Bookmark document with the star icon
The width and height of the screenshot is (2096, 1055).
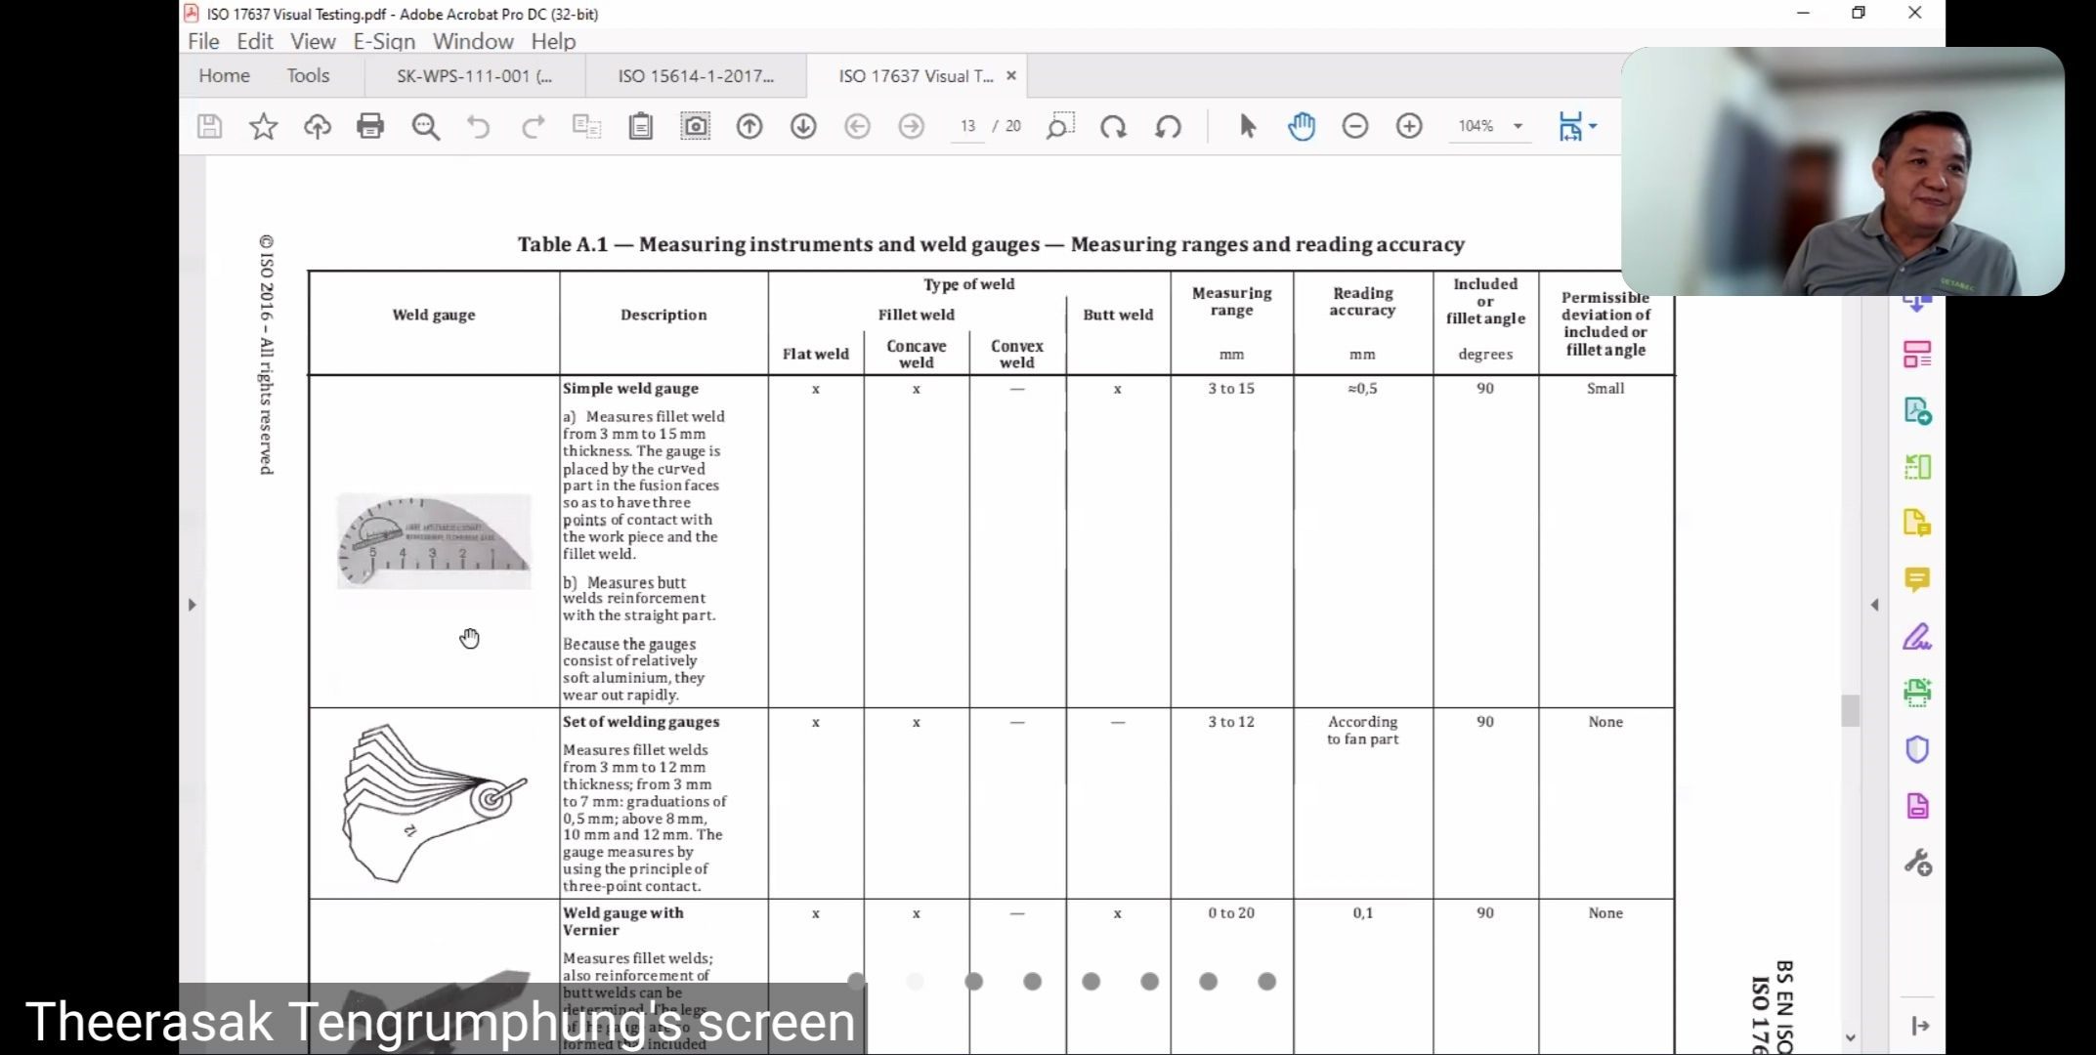pos(264,126)
